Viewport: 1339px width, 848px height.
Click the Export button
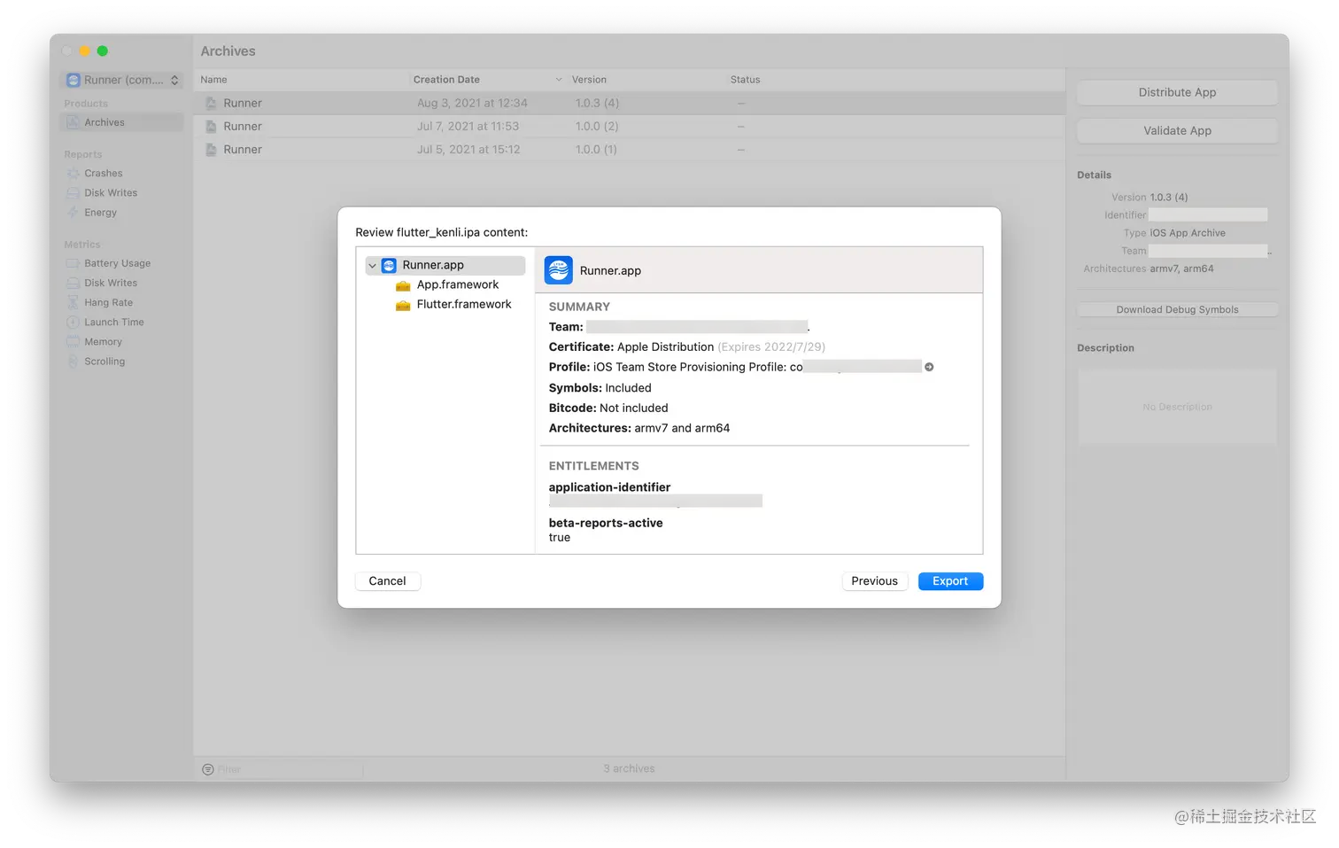click(x=950, y=581)
